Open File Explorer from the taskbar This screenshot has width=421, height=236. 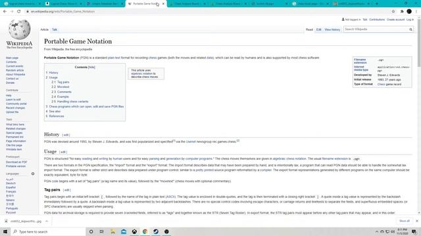(112, 231)
